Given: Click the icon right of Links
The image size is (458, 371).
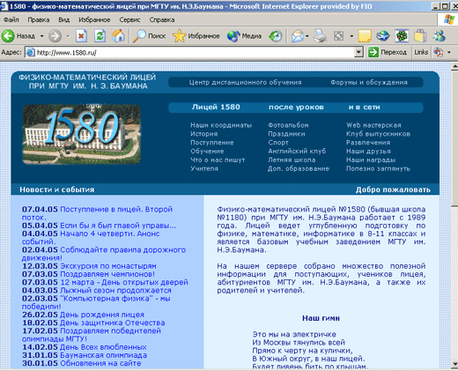Looking at the screenshot, I should [439, 53].
